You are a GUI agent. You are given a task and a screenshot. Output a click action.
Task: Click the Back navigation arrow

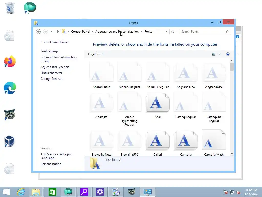(38, 32)
